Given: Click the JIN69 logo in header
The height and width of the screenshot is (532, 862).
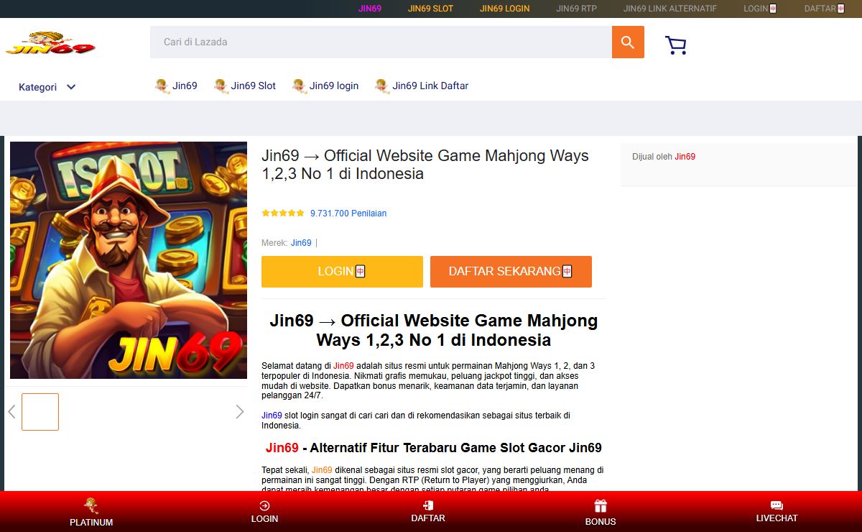Looking at the screenshot, I should click(50, 43).
